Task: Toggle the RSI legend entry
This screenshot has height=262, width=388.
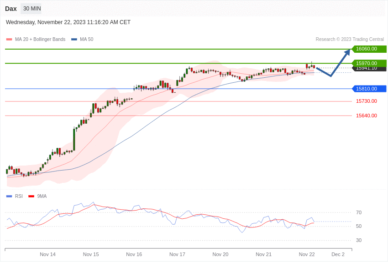Action: point(19,196)
